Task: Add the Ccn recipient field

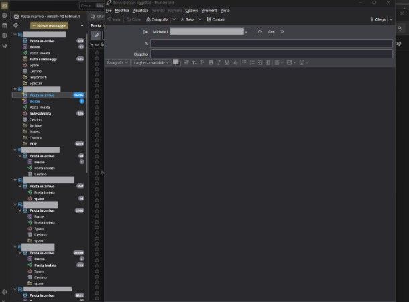Action: click(271, 31)
